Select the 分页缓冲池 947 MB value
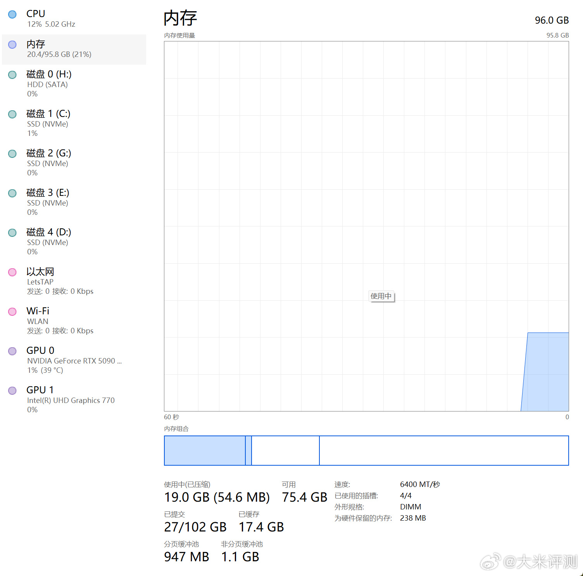The height and width of the screenshot is (576, 583). (x=186, y=557)
